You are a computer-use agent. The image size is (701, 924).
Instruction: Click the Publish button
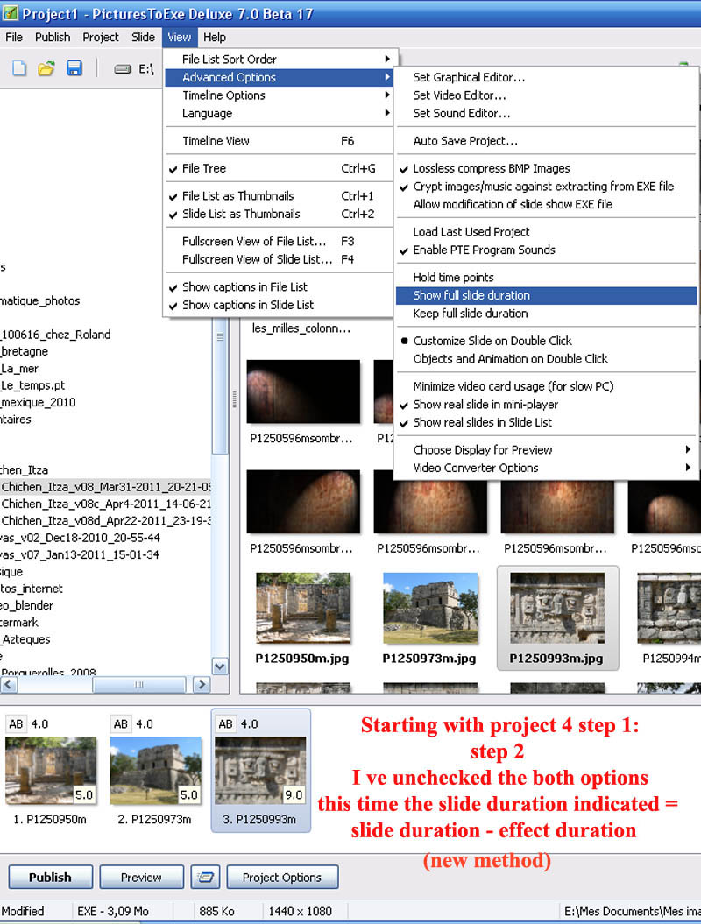pyautogui.click(x=50, y=877)
